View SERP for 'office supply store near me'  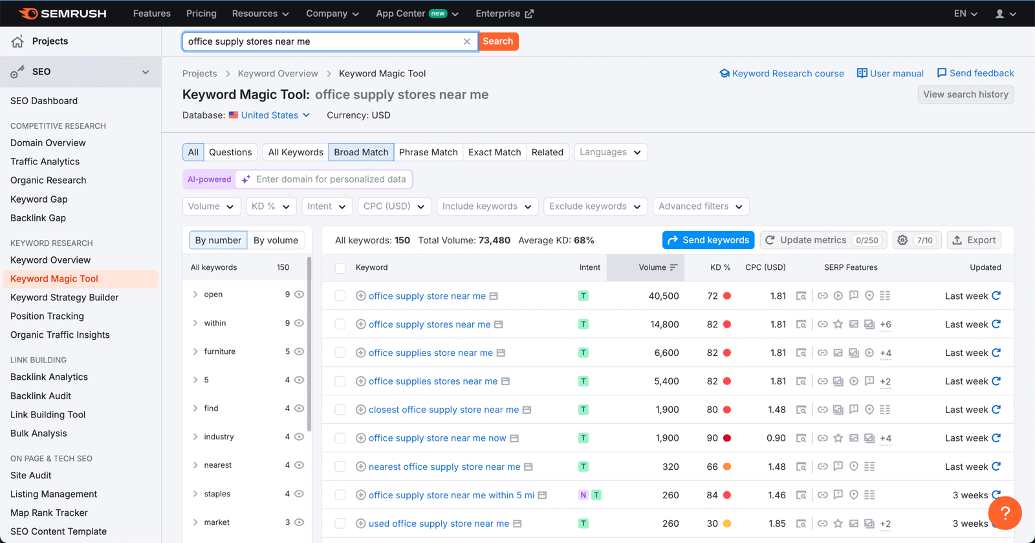click(x=801, y=296)
